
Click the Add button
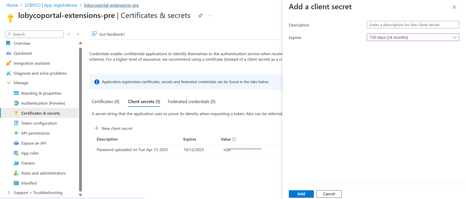click(301, 194)
